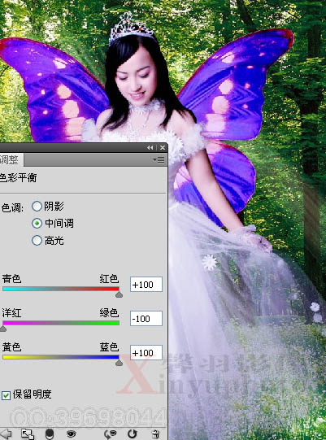Delete this adjustment layer trash icon
Viewport: 326px width, 440px height.
click(x=155, y=434)
